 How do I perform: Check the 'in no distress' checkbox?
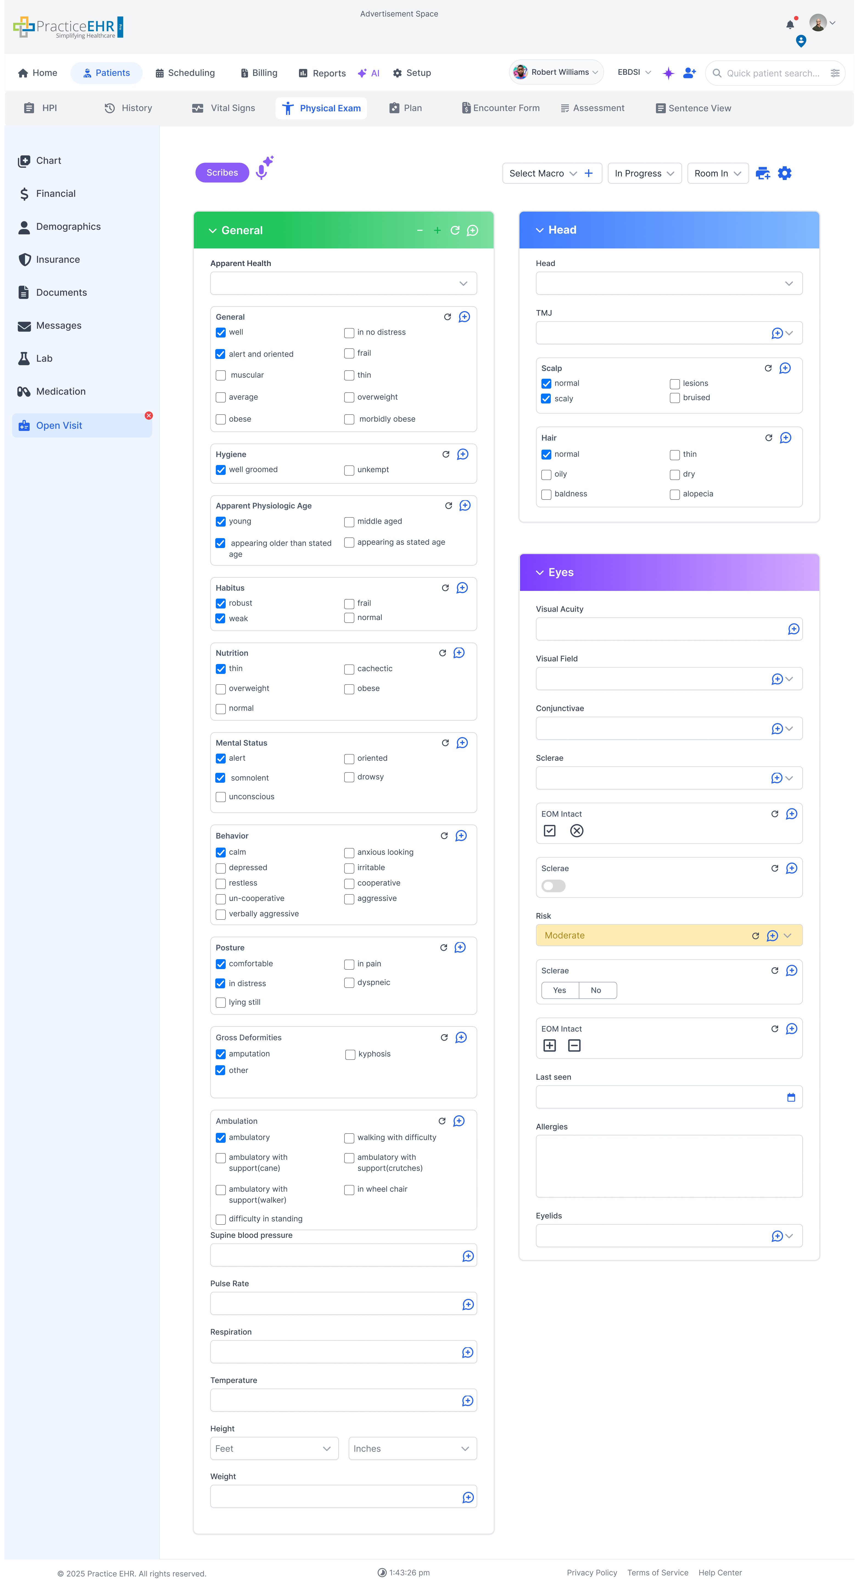click(349, 333)
